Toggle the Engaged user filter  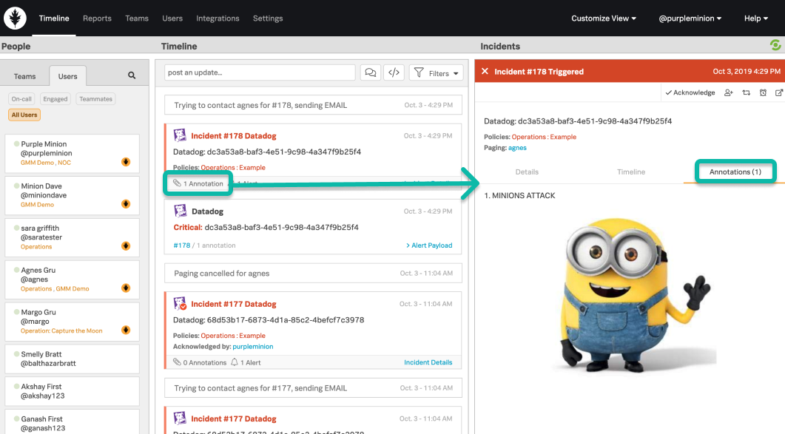click(x=55, y=98)
